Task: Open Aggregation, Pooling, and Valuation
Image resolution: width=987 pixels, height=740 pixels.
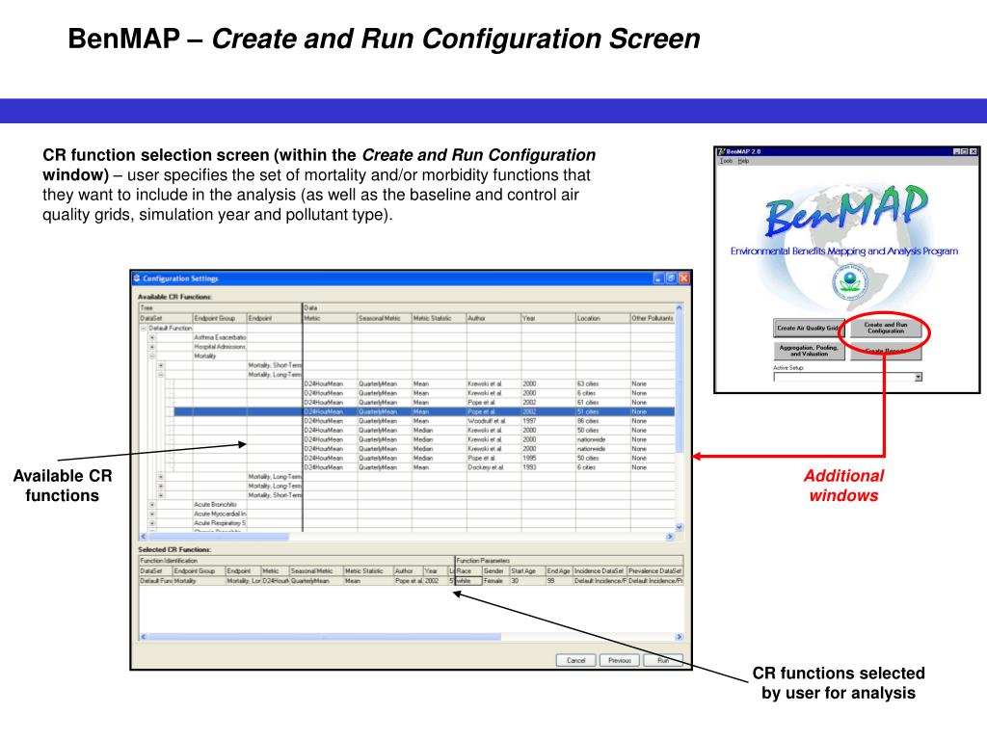Action: pyautogui.click(x=809, y=351)
